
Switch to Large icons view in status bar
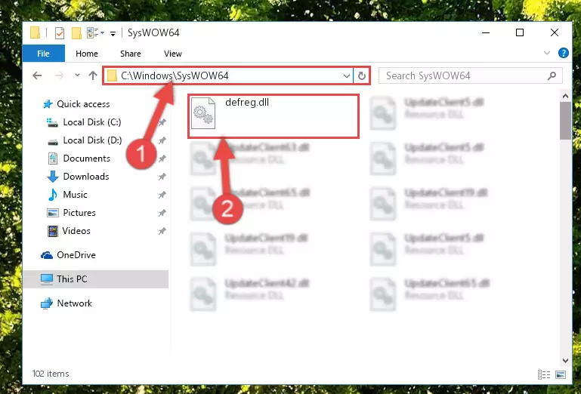[x=561, y=374]
